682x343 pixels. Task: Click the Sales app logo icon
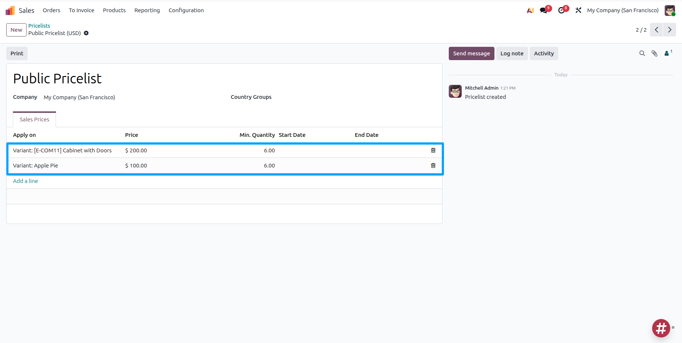tap(10, 10)
